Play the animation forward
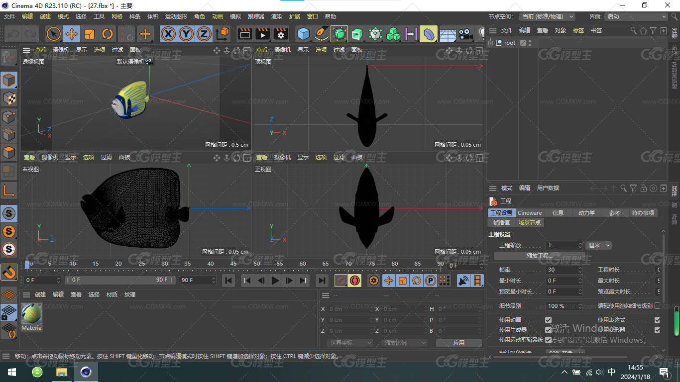The image size is (680, 382). (x=275, y=281)
